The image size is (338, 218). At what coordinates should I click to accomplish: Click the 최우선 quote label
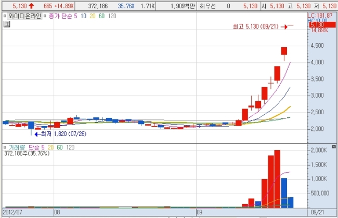point(207,6)
